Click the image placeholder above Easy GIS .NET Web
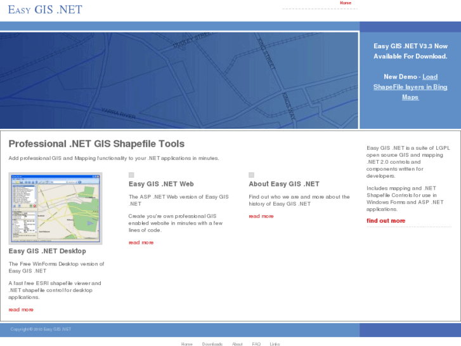The width and height of the screenshot is (461, 346). point(131,175)
